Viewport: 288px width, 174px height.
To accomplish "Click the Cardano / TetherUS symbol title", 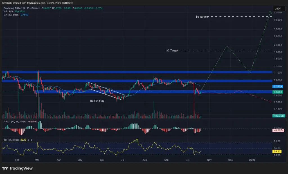I will tap(14, 8).
